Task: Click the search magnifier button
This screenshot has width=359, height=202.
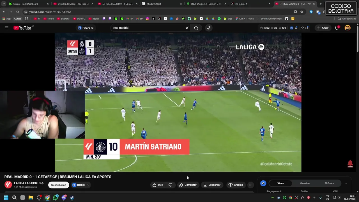Action: pos(196,28)
